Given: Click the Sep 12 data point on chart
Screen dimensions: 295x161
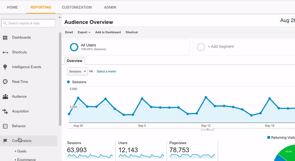Looking at the screenshot, I should [x=206, y=97].
